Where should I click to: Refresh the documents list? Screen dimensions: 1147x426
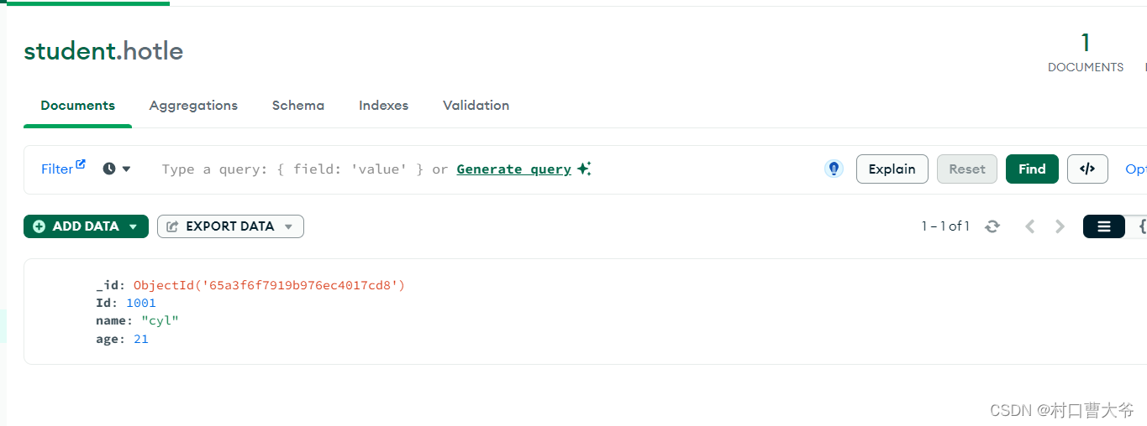click(992, 226)
